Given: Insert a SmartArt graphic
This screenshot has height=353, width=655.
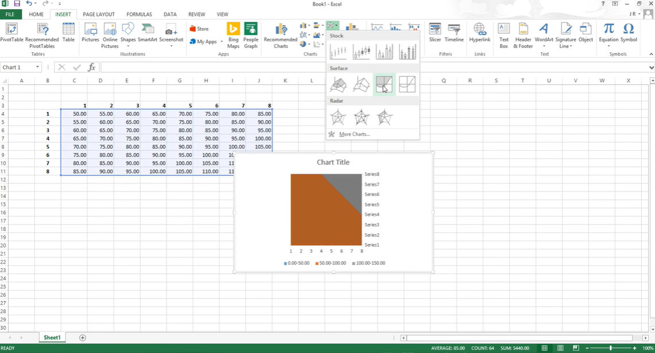Looking at the screenshot, I should click(x=148, y=33).
